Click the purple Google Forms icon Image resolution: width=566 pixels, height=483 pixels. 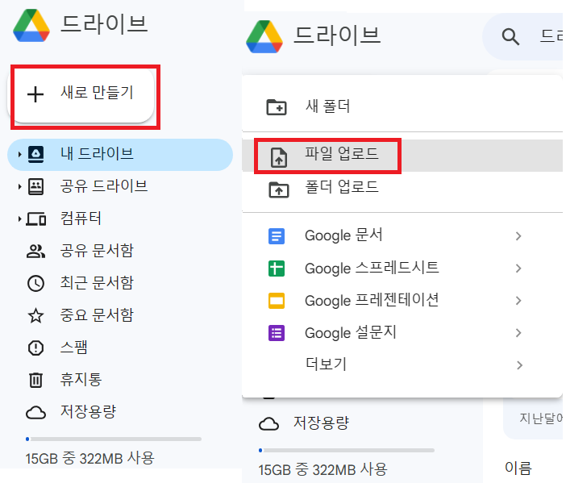point(277,333)
